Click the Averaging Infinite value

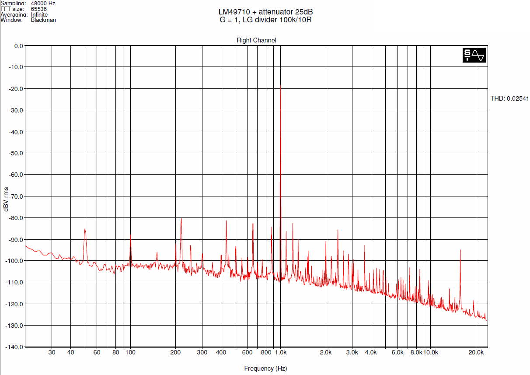click(39, 14)
